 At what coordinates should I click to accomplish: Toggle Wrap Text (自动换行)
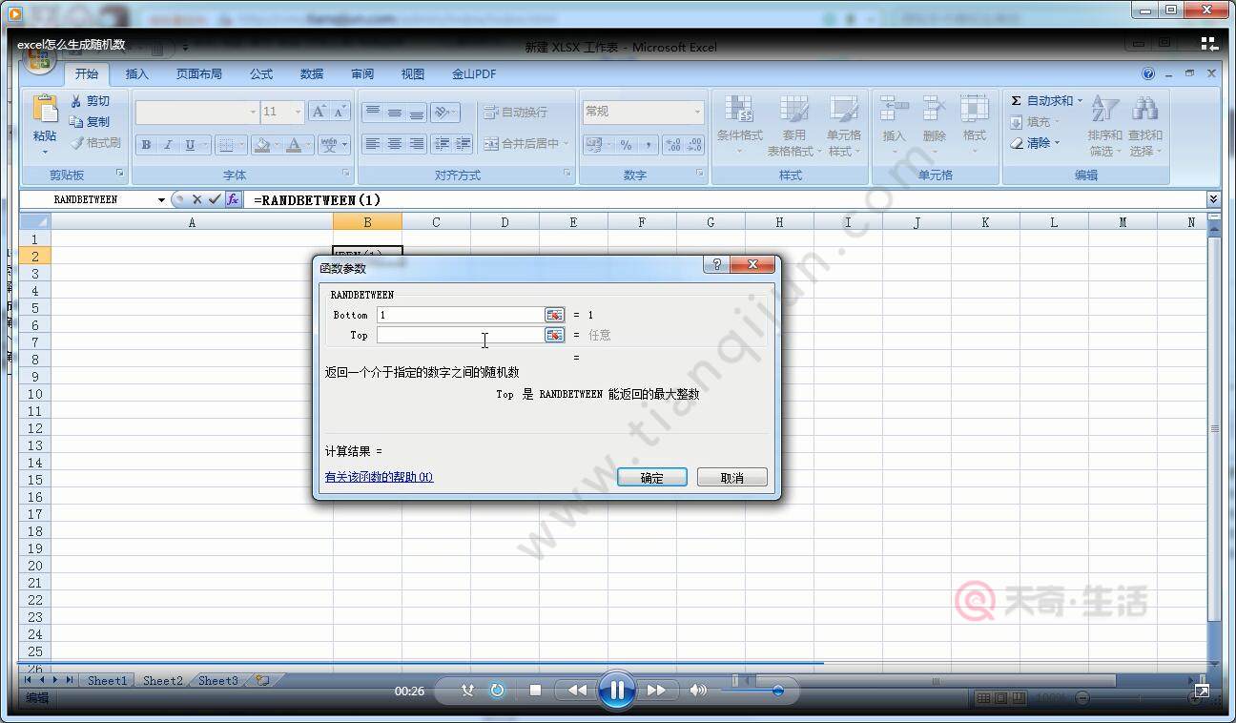(x=516, y=113)
